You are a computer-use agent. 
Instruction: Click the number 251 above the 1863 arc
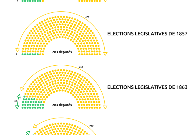81,67
